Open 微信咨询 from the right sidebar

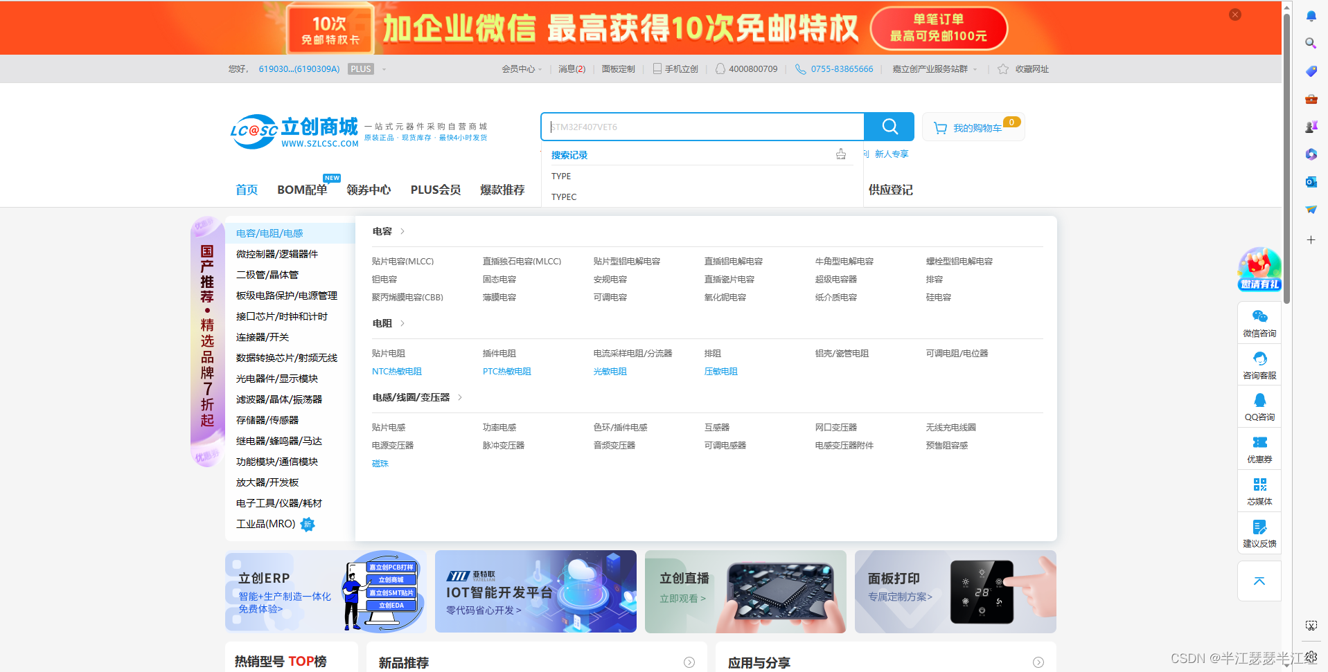pyautogui.click(x=1259, y=323)
